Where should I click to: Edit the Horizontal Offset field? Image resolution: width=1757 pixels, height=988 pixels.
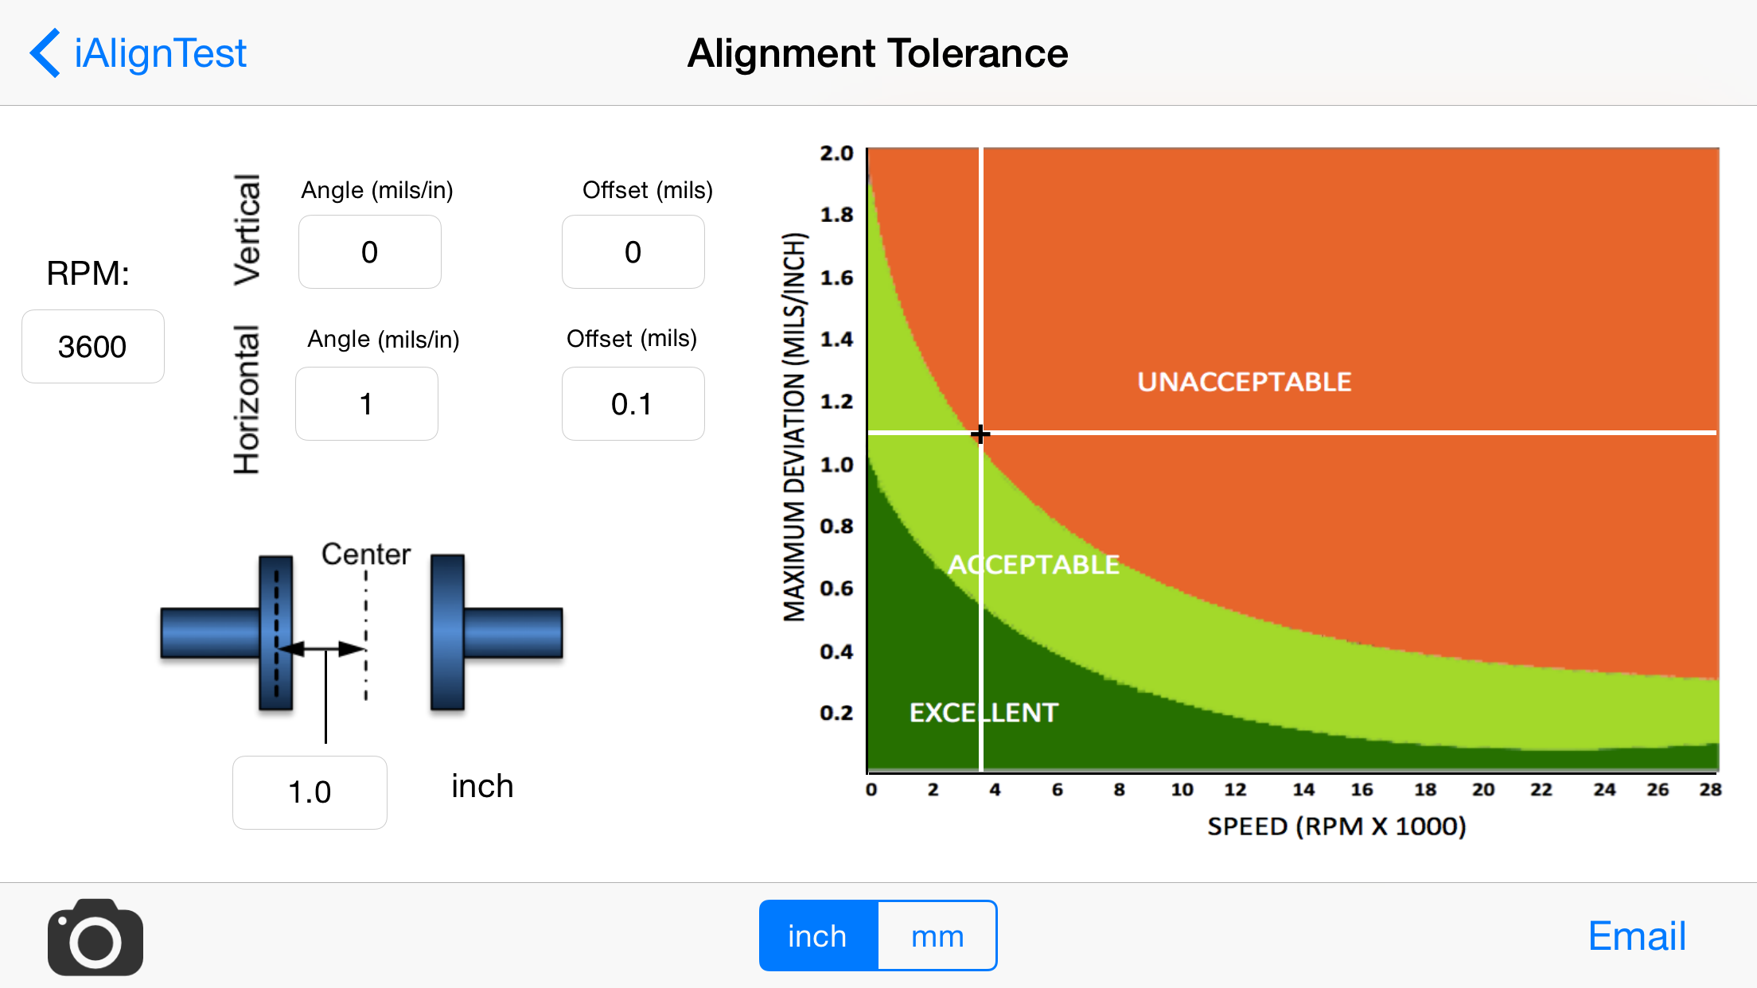(633, 404)
